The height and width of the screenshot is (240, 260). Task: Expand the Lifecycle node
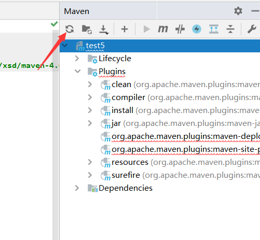click(77, 59)
